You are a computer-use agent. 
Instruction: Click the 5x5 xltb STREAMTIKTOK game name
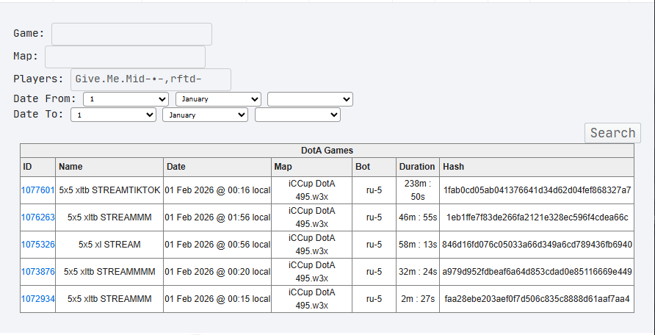pos(110,190)
